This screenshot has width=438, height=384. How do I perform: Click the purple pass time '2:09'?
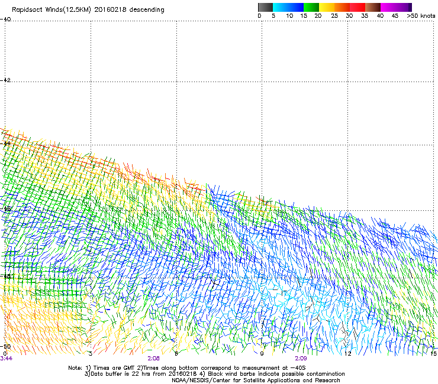click(301, 359)
